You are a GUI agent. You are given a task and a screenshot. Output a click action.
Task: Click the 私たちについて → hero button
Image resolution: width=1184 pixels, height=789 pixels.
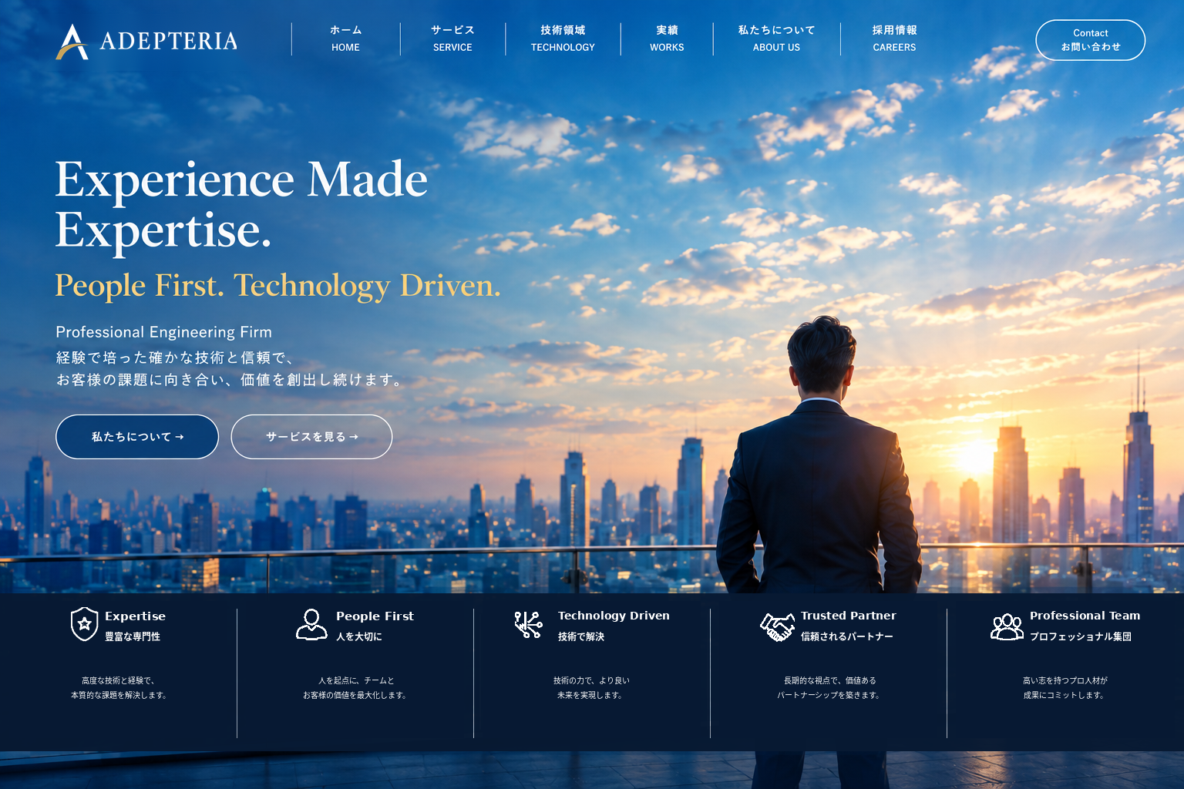coord(137,437)
